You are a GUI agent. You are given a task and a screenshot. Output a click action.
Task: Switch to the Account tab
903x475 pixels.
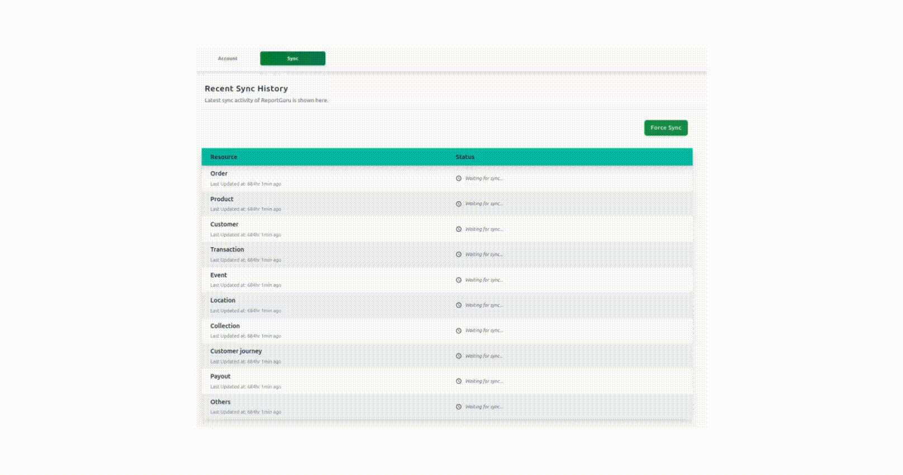click(227, 59)
